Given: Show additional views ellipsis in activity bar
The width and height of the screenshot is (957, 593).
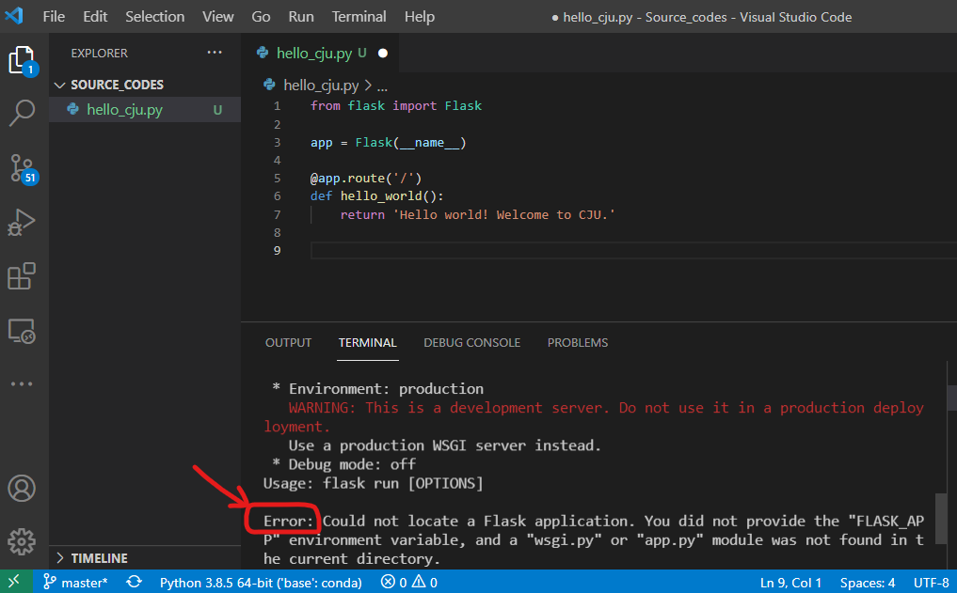Looking at the screenshot, I should pyautogui.click(x=22, y=384).
